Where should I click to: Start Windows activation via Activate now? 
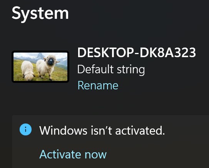(x=73, y=154)
